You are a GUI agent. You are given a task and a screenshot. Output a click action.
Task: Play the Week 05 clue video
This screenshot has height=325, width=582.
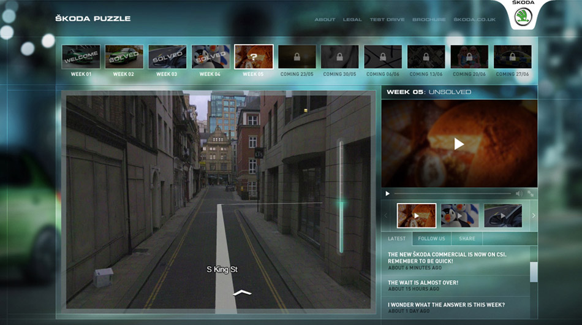[x=459, y=143]
